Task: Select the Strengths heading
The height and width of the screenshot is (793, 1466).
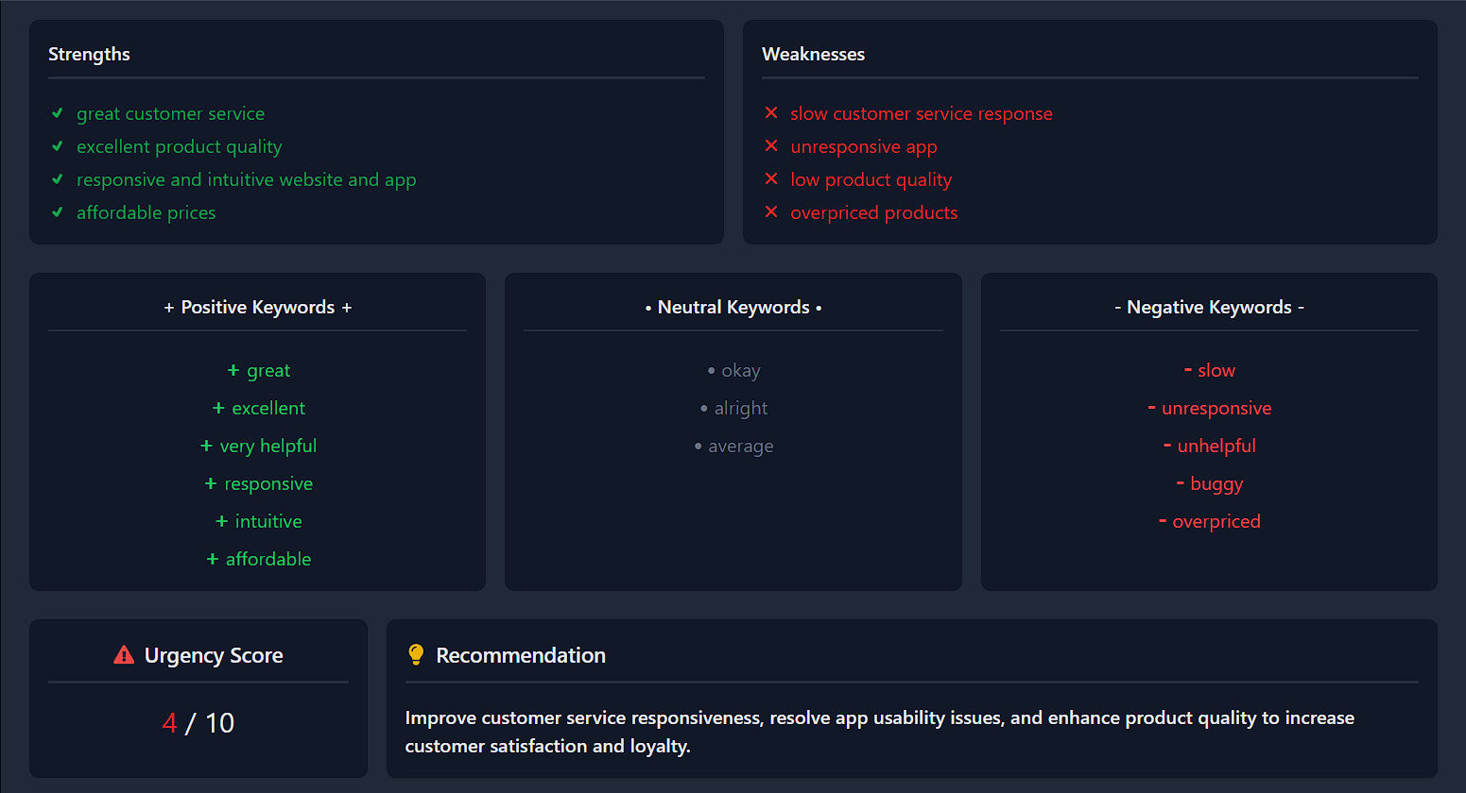Action: pos(89,54)
